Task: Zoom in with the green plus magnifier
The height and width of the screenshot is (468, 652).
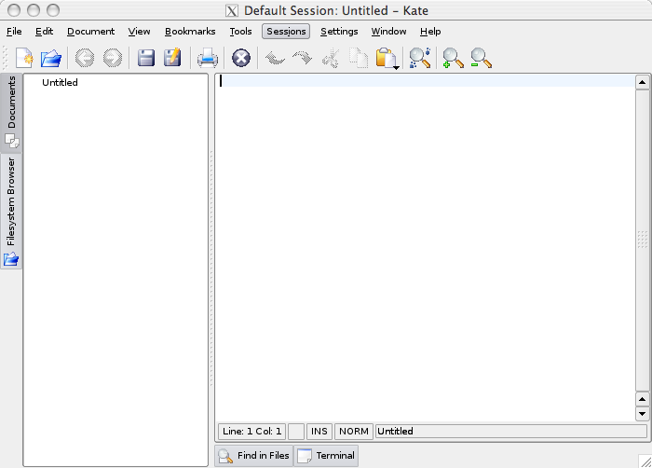Action: point(453,58)
